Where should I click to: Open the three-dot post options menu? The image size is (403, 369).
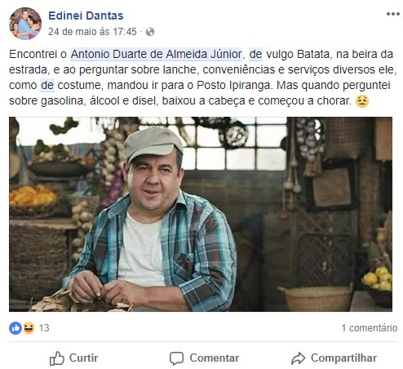pyautogui.click(x=393, y=14)
